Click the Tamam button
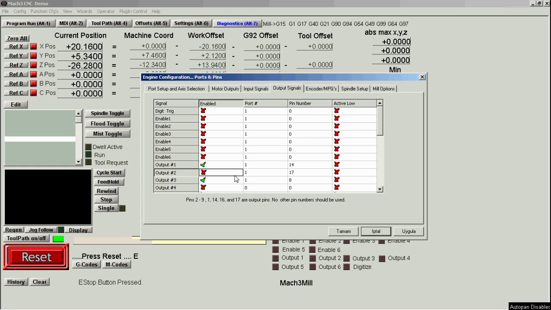 344,231
